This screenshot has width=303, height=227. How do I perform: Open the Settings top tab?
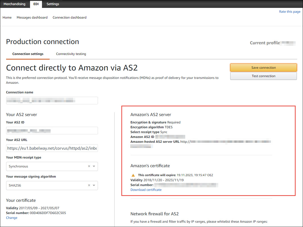53,4
